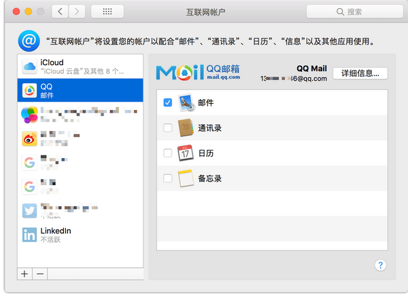Click the magnifier icon in search field
The height and width of the screenshot is (297, 408).
(x=340, y=12)
